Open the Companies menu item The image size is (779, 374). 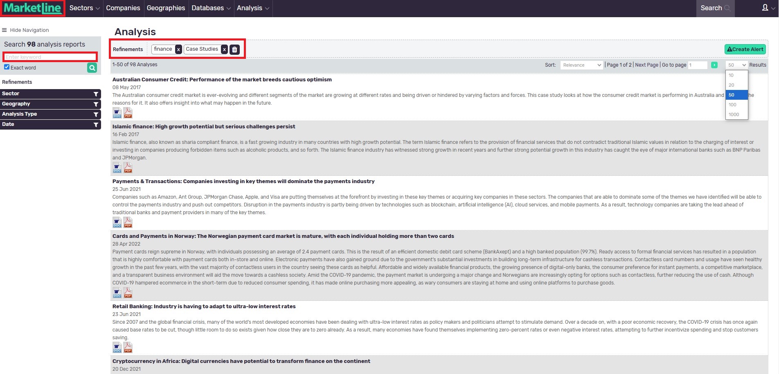pyautogui.click(x=123, y=8)
